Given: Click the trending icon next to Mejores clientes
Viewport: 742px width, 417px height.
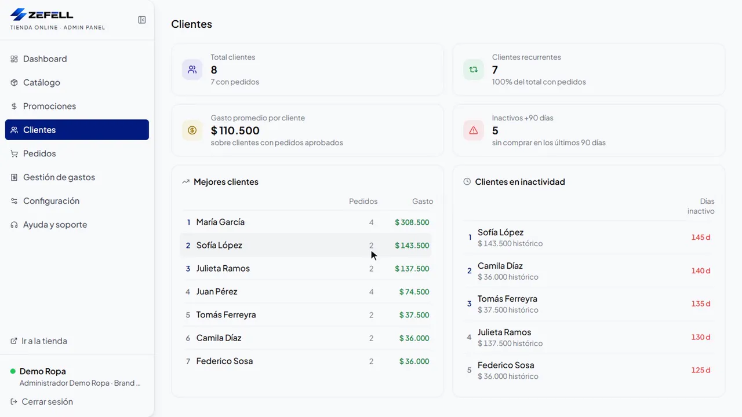Looking at the screenshot, I should (x=185, y=182).
